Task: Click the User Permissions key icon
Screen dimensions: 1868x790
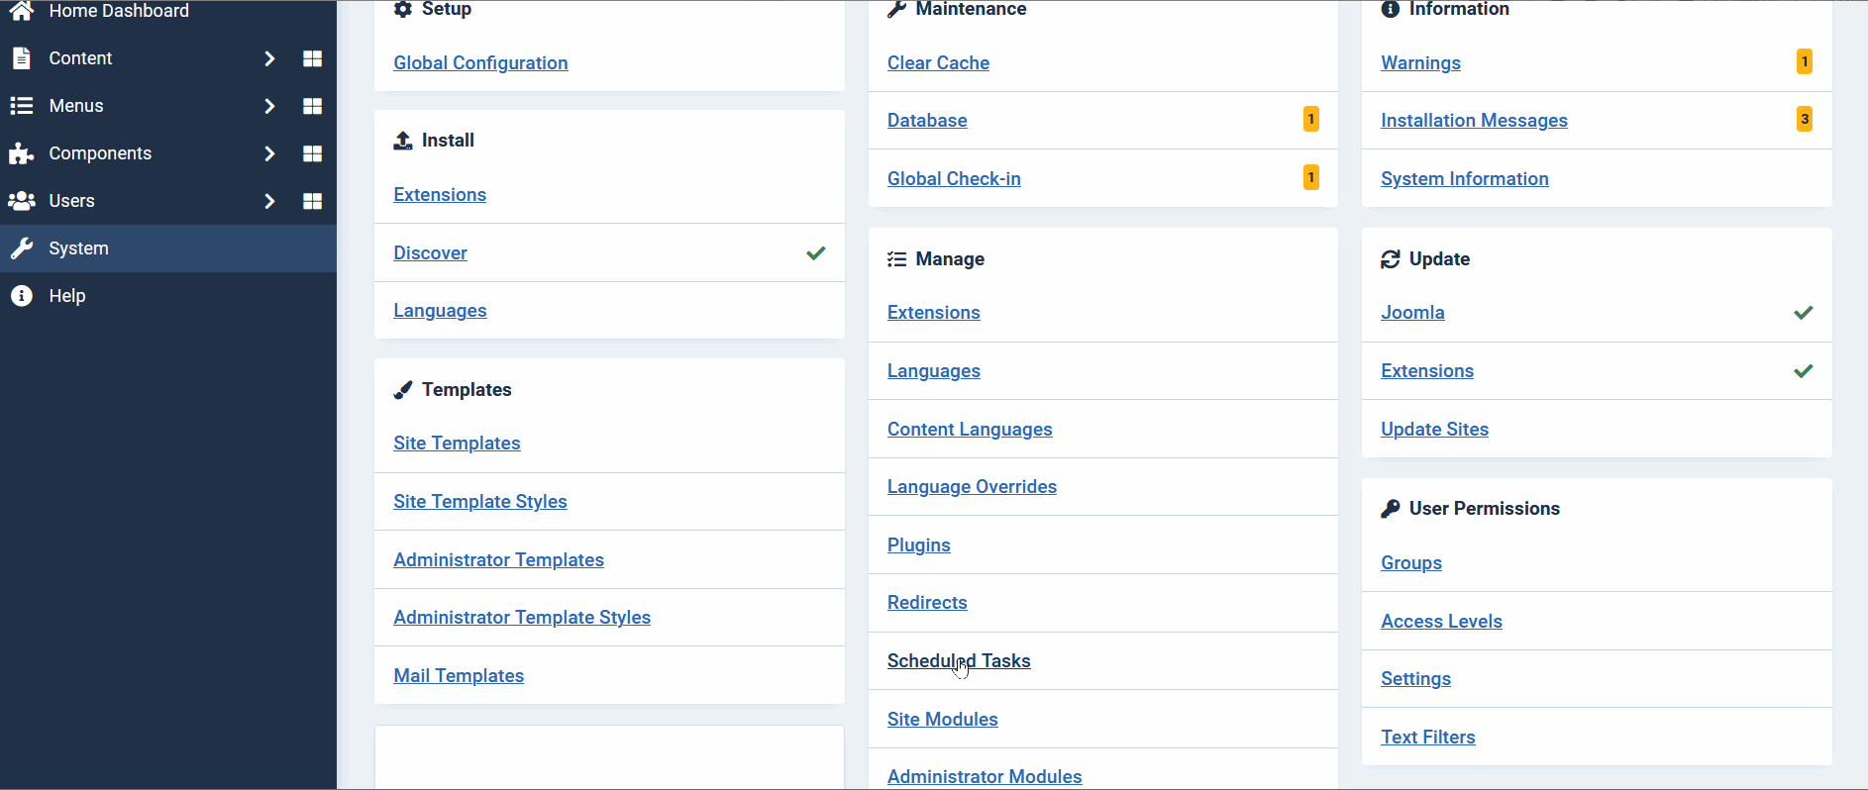Action: (x=1391, y=509)
